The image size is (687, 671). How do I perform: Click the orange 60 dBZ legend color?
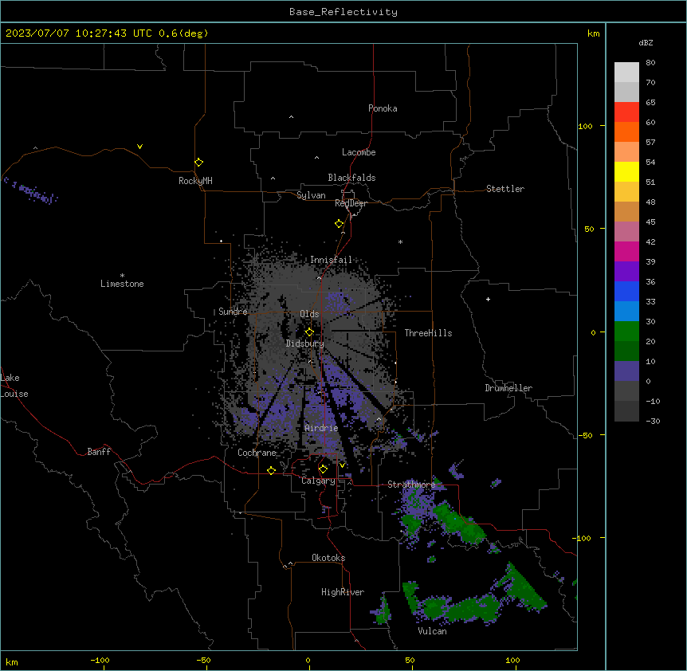click(626, 131)
